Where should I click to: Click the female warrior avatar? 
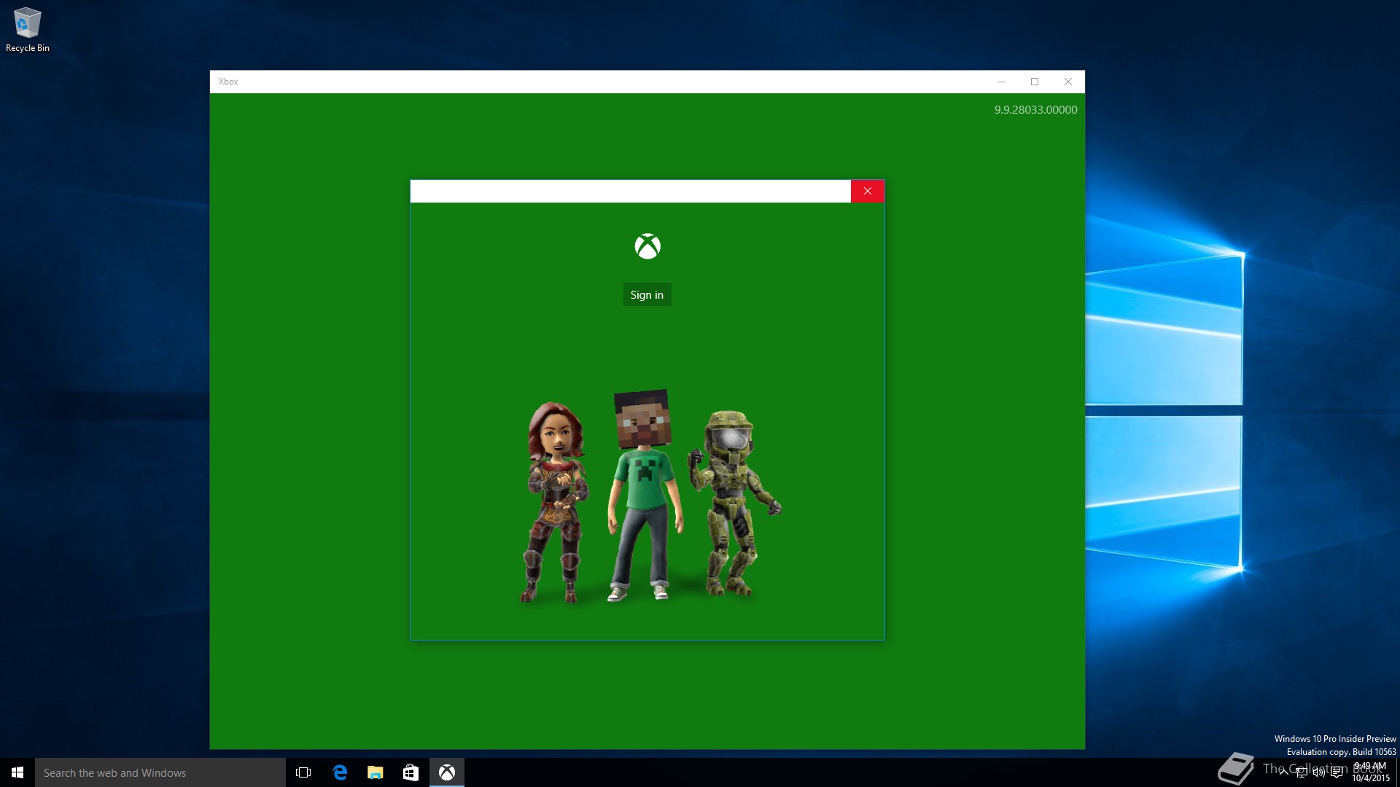click(x=556, y=502)
